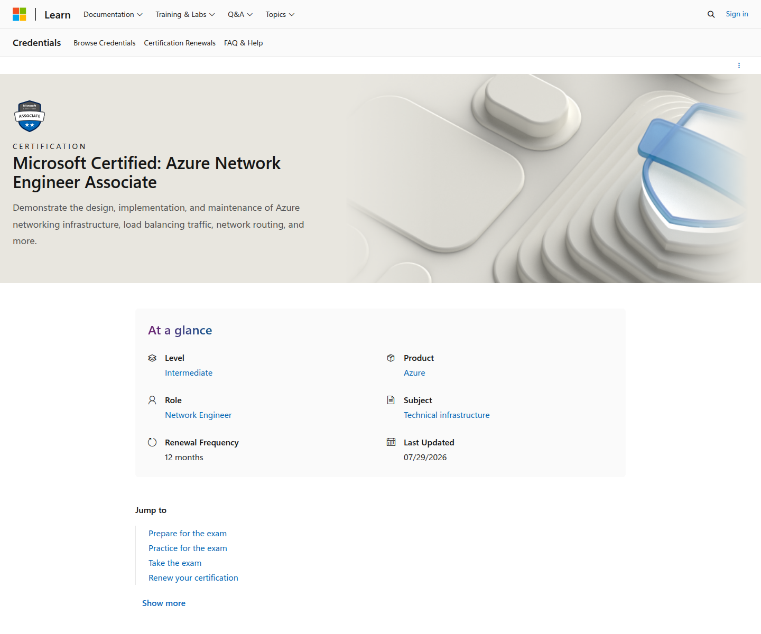Click the Subject document icon
761x634 pixels.
tap(391, 400)
